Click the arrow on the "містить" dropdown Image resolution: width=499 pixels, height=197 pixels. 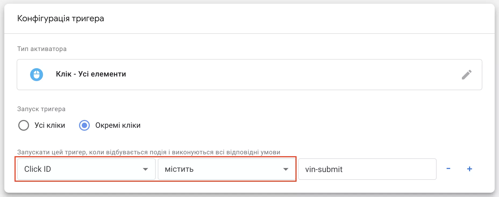coord(286,169)
